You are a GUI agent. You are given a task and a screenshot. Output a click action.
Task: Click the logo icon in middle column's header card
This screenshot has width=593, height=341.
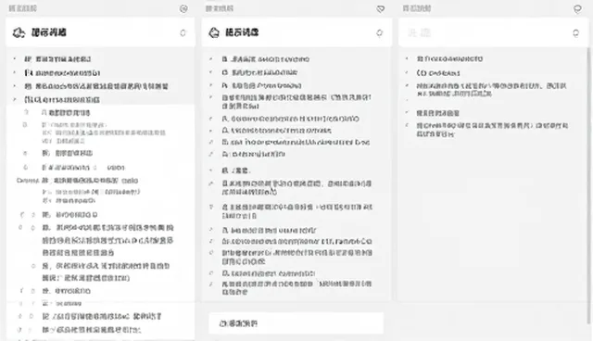214,32
